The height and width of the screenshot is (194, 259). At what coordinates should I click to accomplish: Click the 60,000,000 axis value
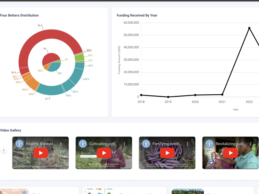click(x=131, y=23)
